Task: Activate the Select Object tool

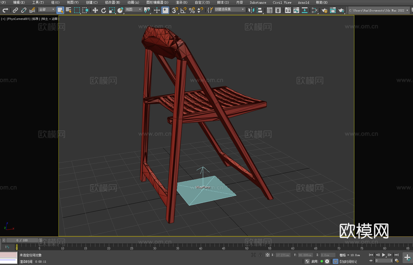Action: point(60,10)
